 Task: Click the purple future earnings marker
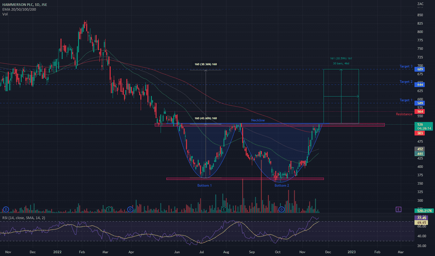[x=399, y=209]
